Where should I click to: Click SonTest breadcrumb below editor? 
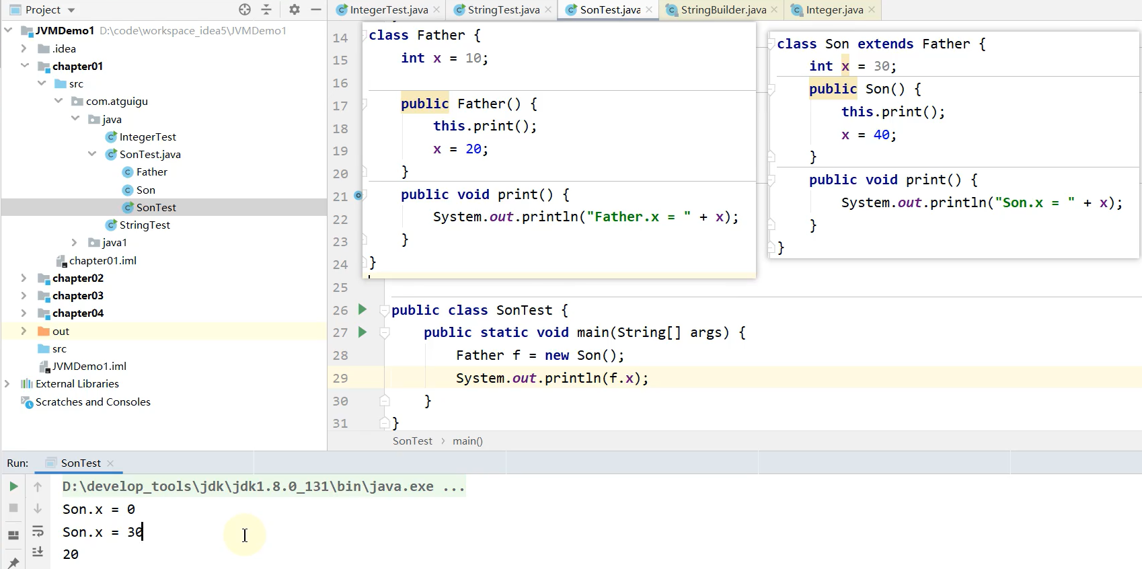pos(412,441)
